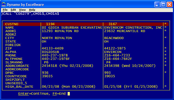
Task: Click date 2454518 (Thu 02/21/2008)
Action: (68, 66)
